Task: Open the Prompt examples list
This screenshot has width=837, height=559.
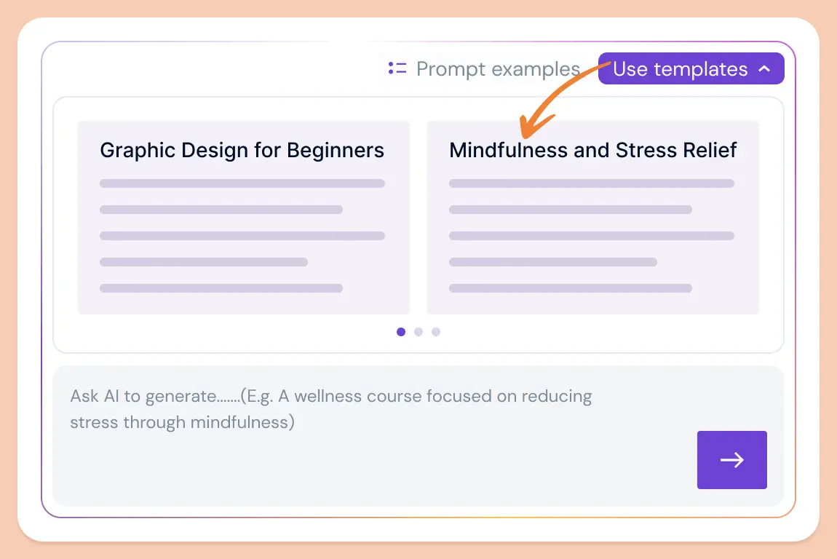Action: coord(484,68)
